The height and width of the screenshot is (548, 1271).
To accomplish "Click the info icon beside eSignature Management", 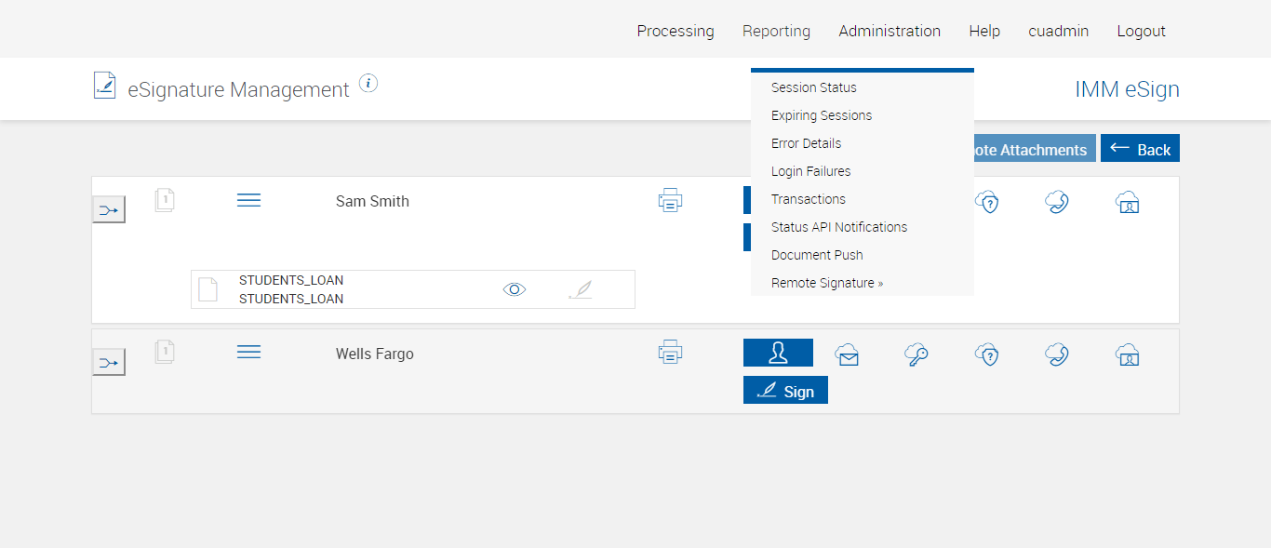I will pyautogui.click(x=368, y=84).
